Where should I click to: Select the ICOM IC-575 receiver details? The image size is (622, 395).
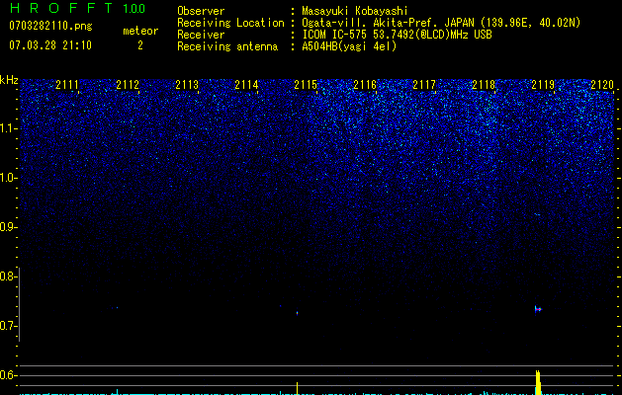(397, 35)
